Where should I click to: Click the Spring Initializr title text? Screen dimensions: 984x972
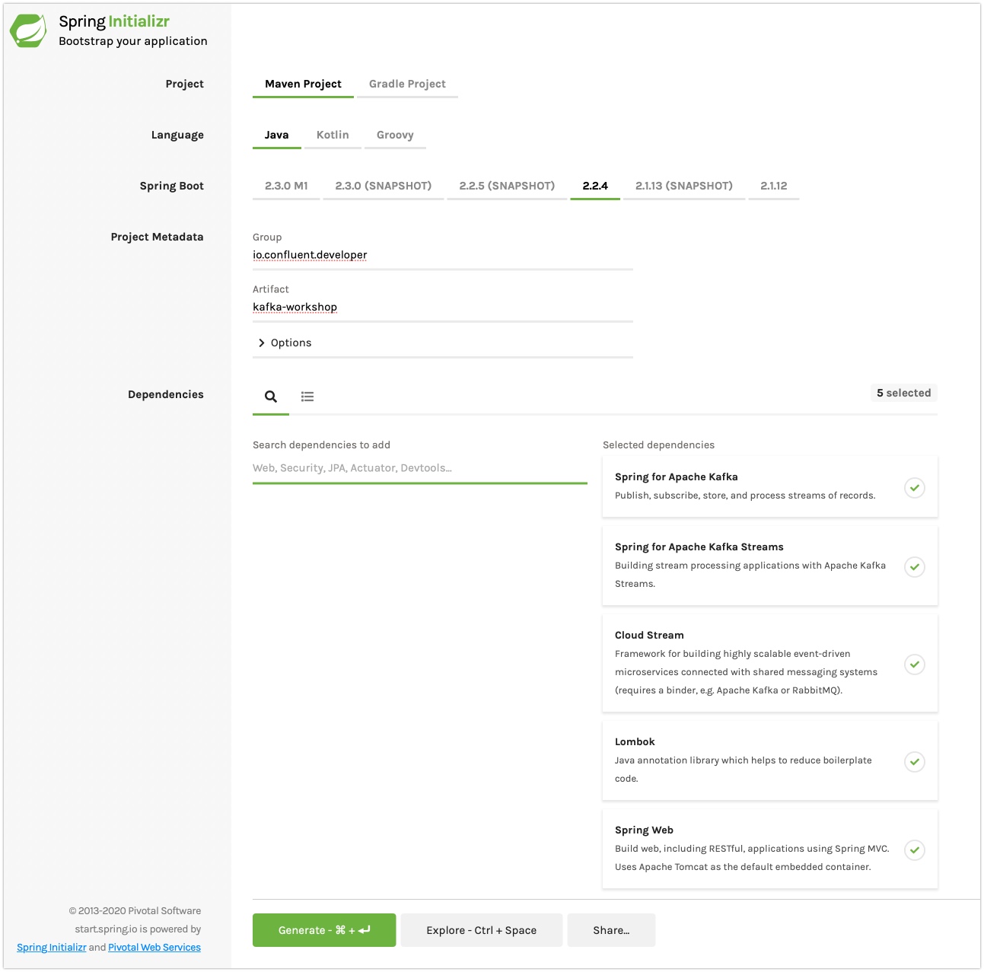(114, 21)
